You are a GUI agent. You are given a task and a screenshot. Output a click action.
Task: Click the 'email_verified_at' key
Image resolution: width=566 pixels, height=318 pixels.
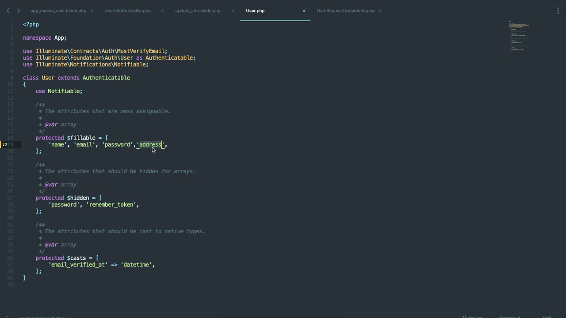pos(78,265)
